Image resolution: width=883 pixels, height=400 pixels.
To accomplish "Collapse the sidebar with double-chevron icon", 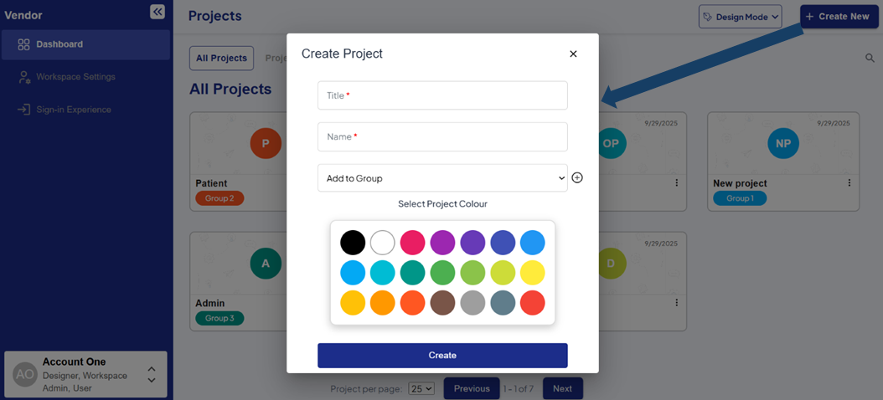I will tap(157, 12).
